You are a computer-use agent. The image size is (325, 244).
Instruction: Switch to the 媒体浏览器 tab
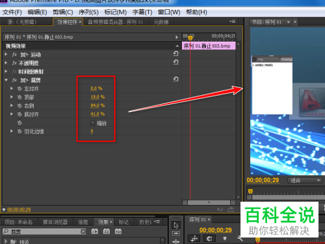pyautogui.click(x=55, y=222)
